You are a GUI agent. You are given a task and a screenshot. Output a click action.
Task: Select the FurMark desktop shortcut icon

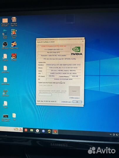pos(14,57)
